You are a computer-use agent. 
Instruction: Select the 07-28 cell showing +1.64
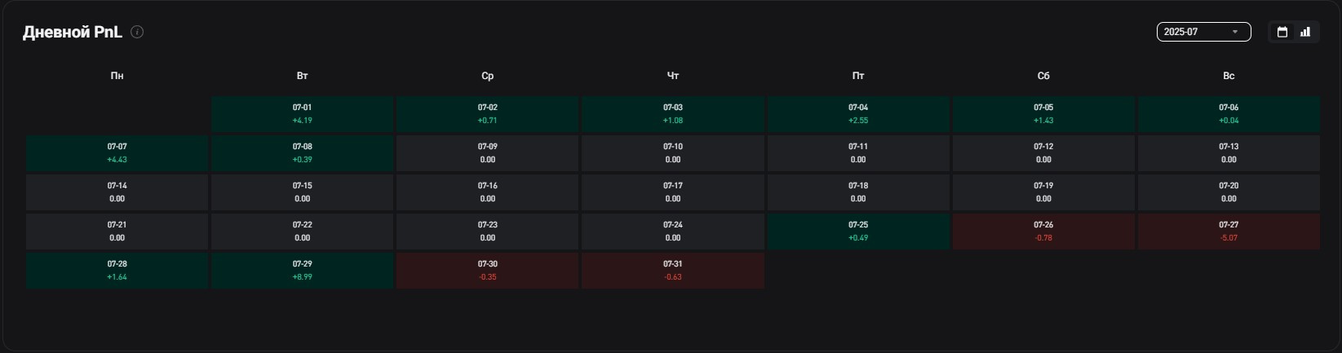pos(117,271)
